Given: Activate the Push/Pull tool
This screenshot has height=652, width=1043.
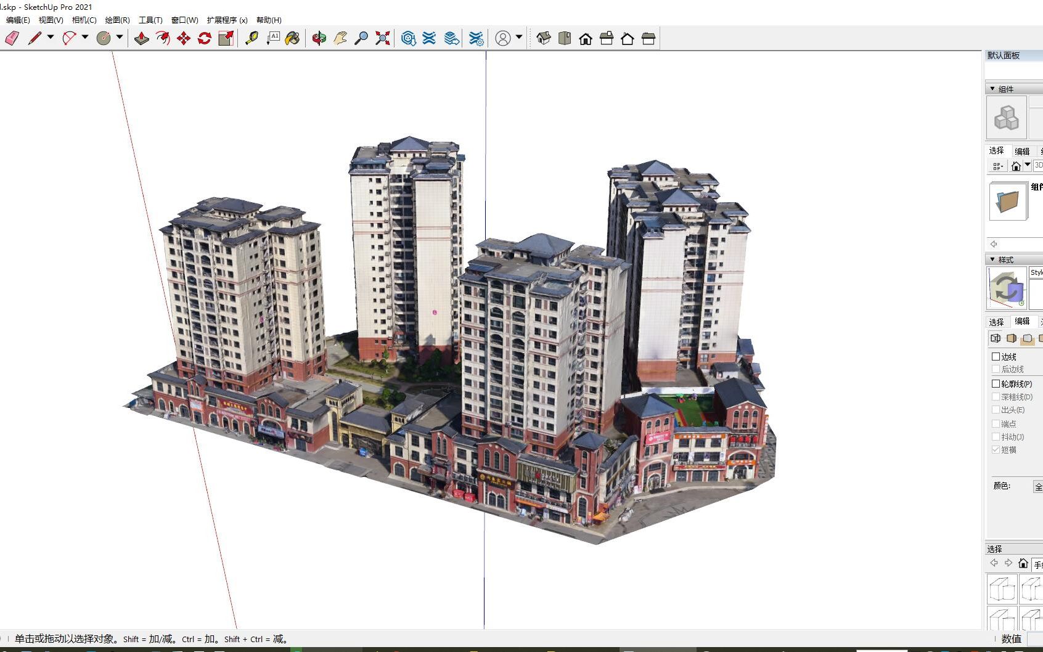Looking at the screenshot, I should coord(141,38).
